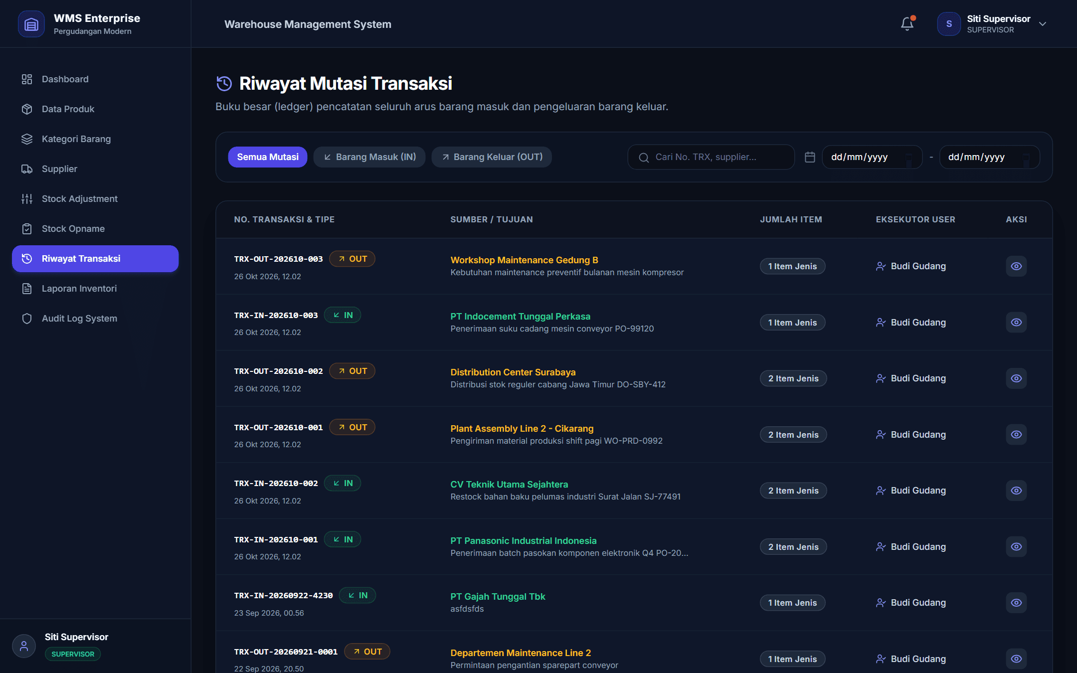Click the JUMLAH ITEM column header
This screenshot has height=673, width=1077.
coord(791,219)
